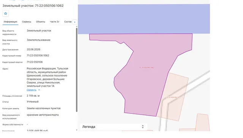
Task: Click date value 20.08.2026
Action: point(33,50)
